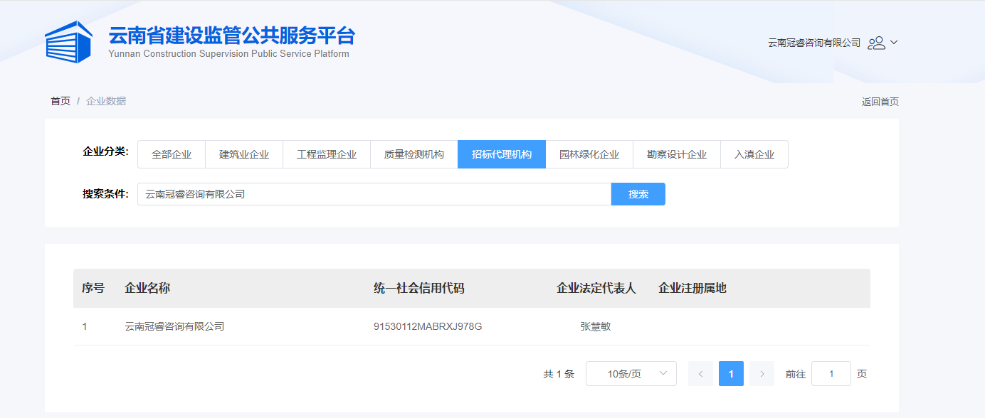985x418 pixels.
Task: Focus the 搜索条件 search input field
Action: pyautogui.click(x=374, y=194)
